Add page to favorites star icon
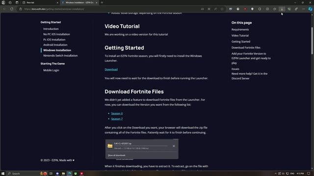Screen dimensions: 314x176 [222, 9]
